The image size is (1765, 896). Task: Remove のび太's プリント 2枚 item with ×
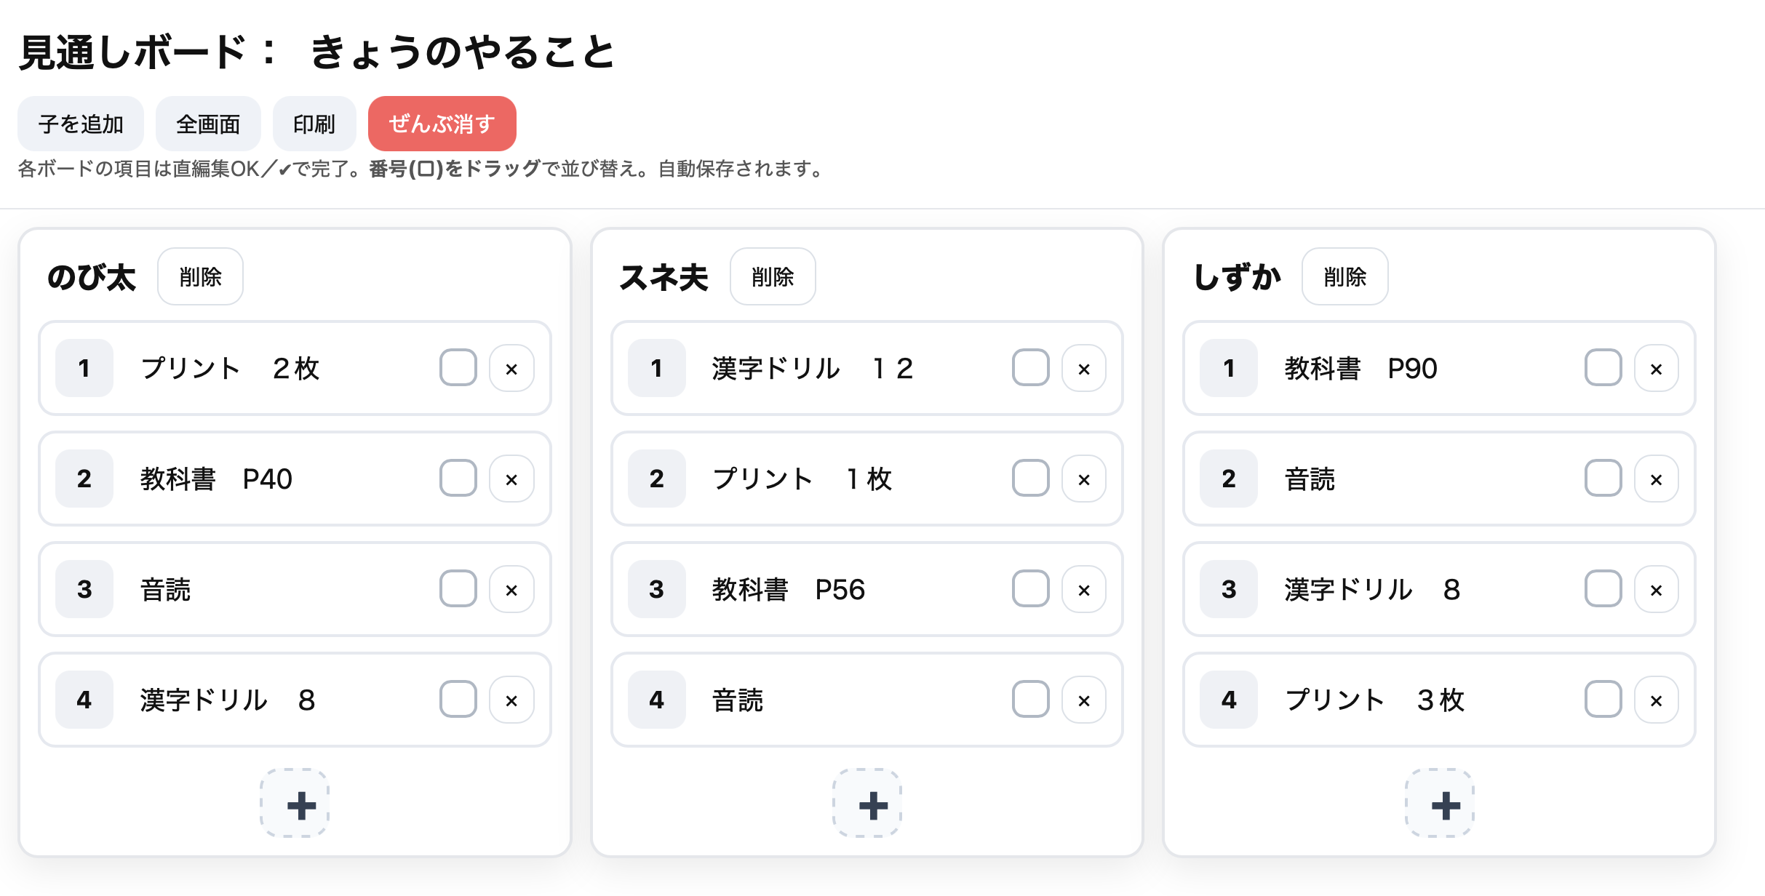pyautogui.click(x=511, y=369)
